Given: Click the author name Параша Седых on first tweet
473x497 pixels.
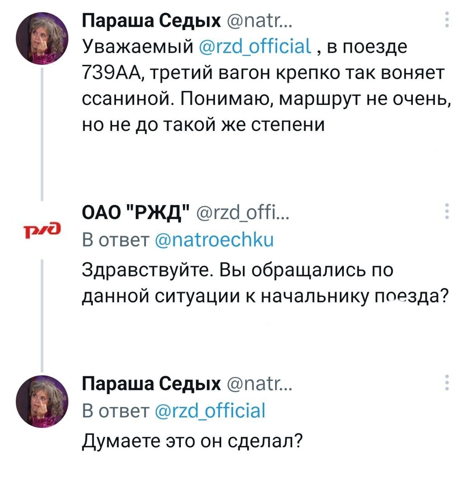Looking at the screenshot, I should pos(152,20).
